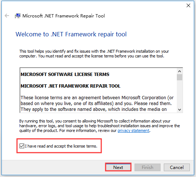Screen dimensions: 196x177
Task: Close the repair tool window
Action: [x=188, y=5]
